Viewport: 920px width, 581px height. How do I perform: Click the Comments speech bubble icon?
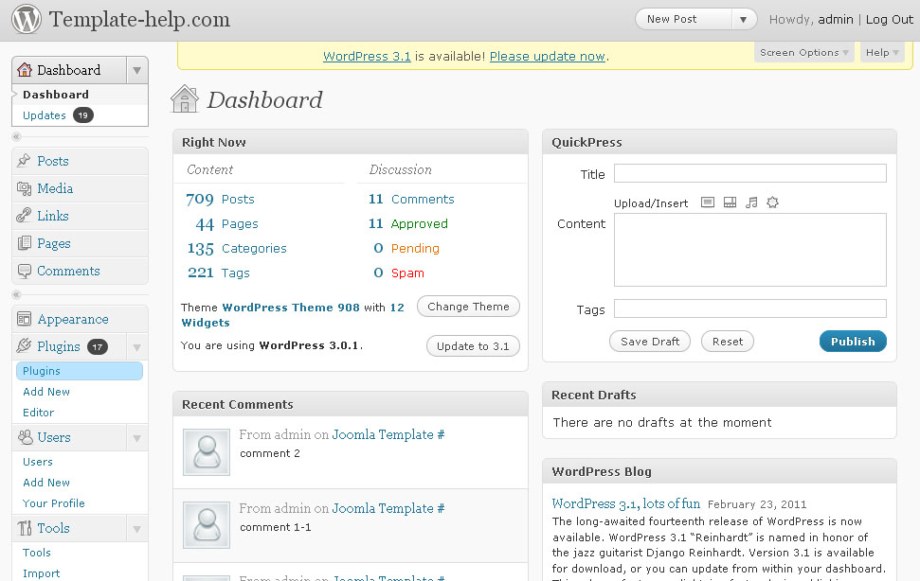25,271
